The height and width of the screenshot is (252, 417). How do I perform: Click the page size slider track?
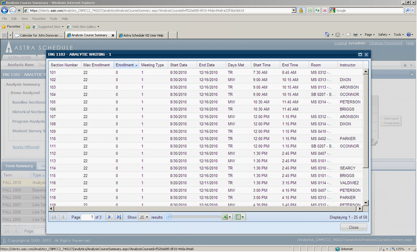[191, 217]
